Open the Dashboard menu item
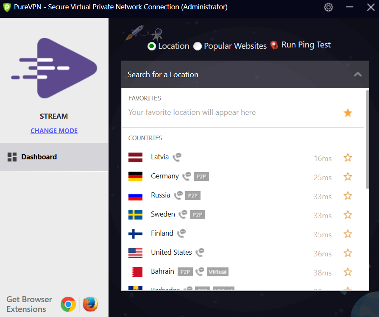This screenshot has height=317, width=379. 54,157
